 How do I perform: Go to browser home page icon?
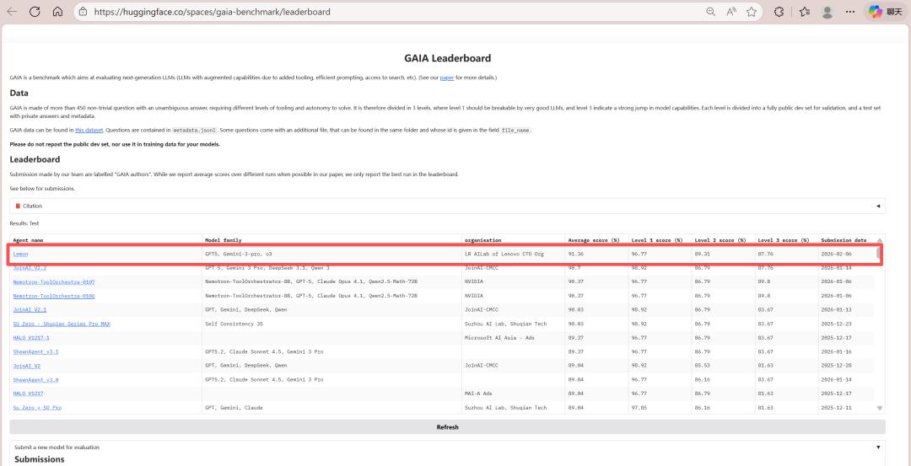pos(57,12)
